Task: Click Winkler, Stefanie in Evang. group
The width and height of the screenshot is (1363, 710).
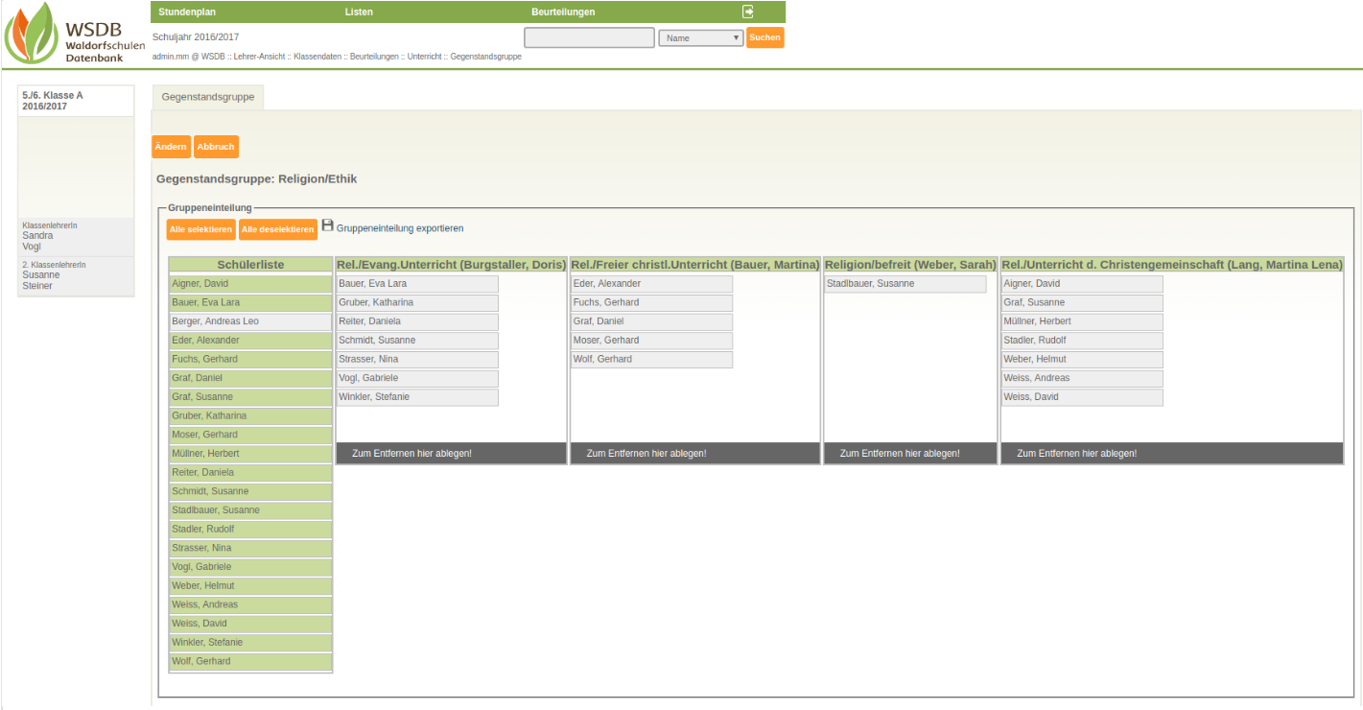Action: pos(417,397)
